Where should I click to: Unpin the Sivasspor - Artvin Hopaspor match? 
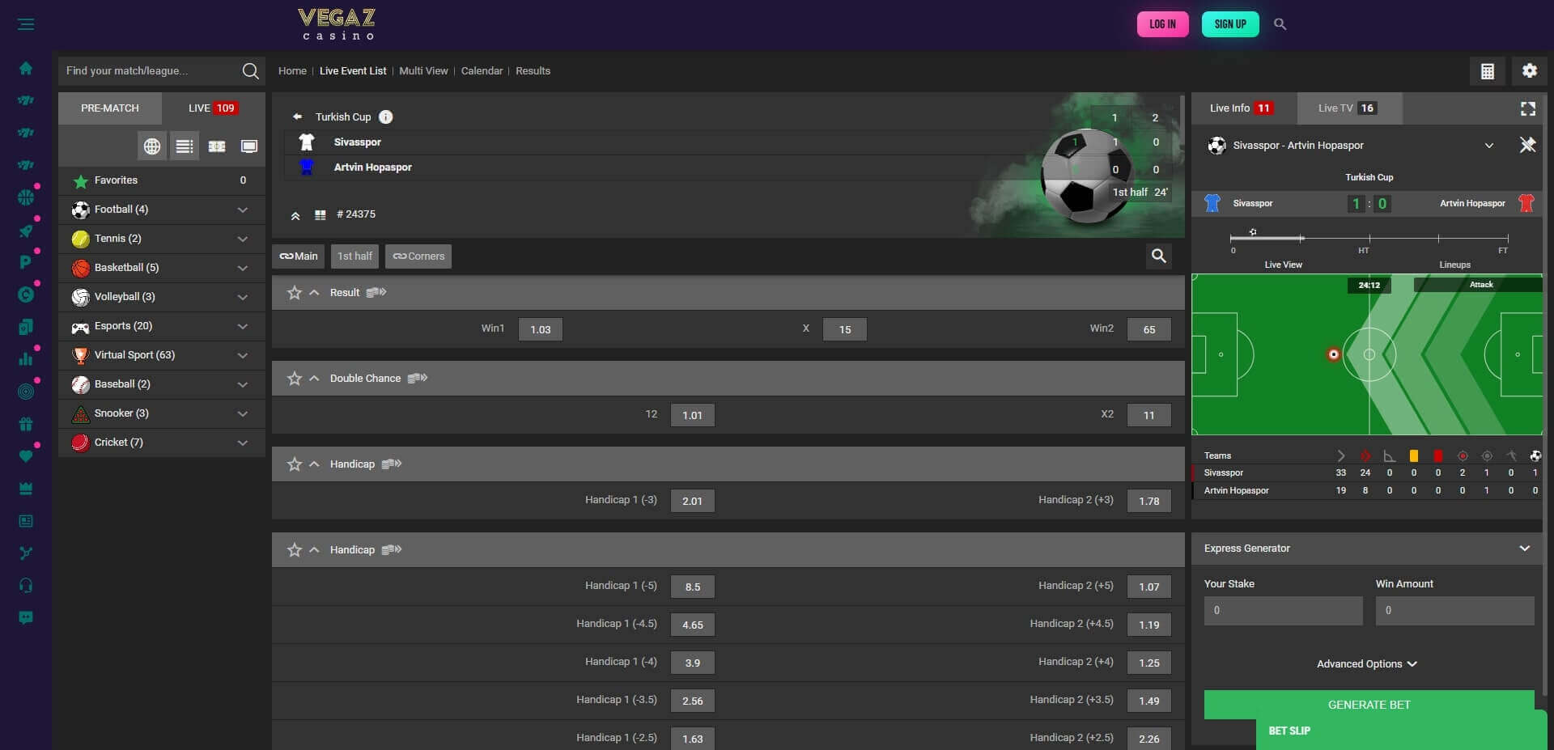(x=1528, y=146)
